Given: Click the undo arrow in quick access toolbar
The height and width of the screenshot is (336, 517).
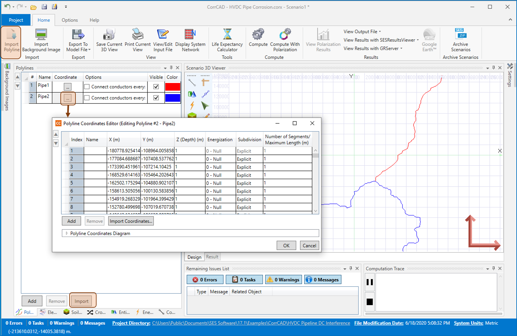Looking at the screenshot, I should click(x=7, y=7).
